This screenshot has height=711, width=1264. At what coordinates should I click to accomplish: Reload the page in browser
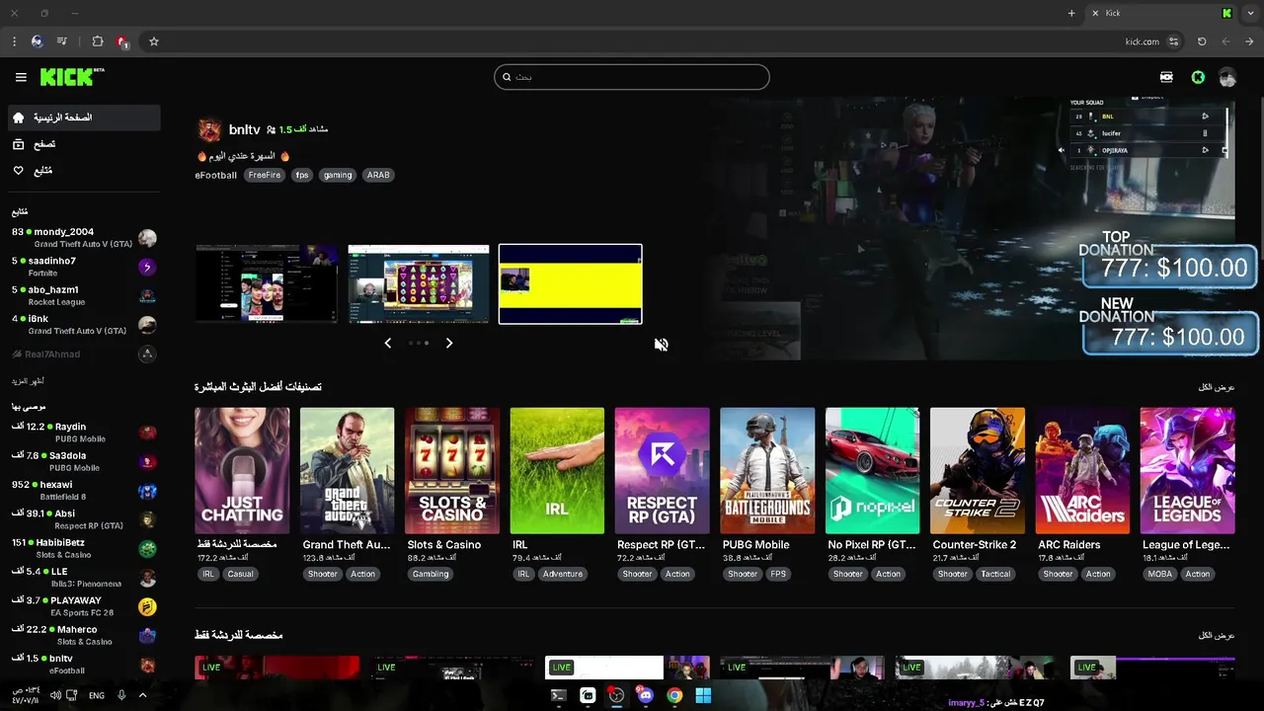(x=1202, y=41)
